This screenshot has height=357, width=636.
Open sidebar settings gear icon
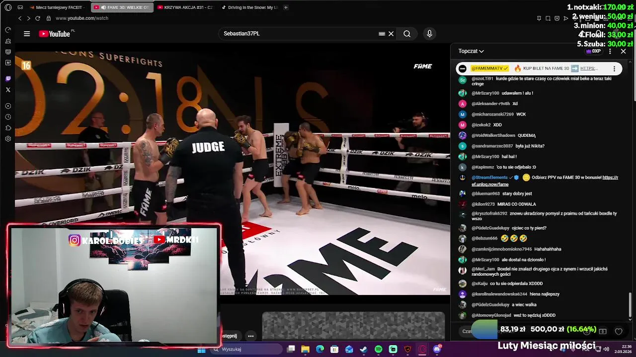point(8,139)
